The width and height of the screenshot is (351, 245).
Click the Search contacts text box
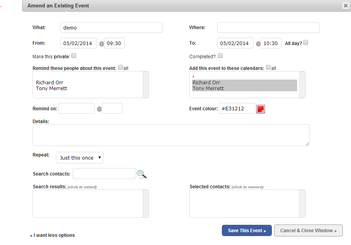click(104, 174)
